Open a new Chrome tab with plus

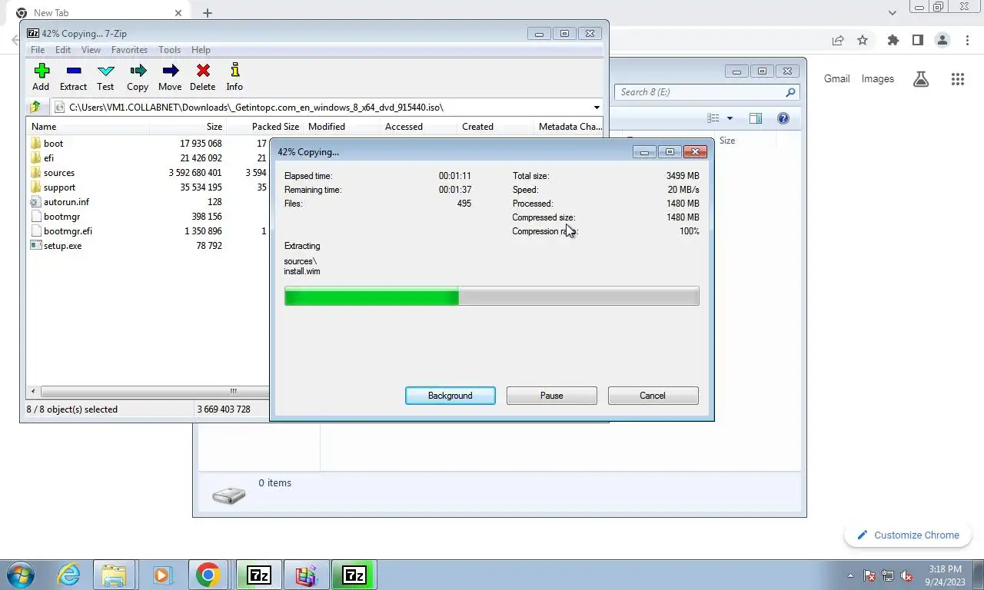tap(208, 13)
